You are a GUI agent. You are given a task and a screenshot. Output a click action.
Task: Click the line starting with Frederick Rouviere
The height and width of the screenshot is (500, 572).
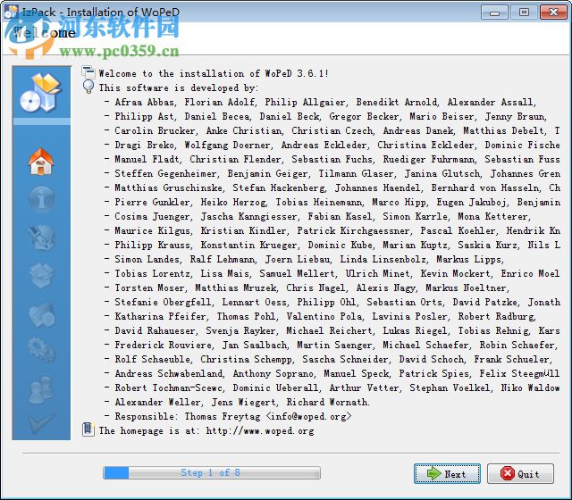point(331,345)
